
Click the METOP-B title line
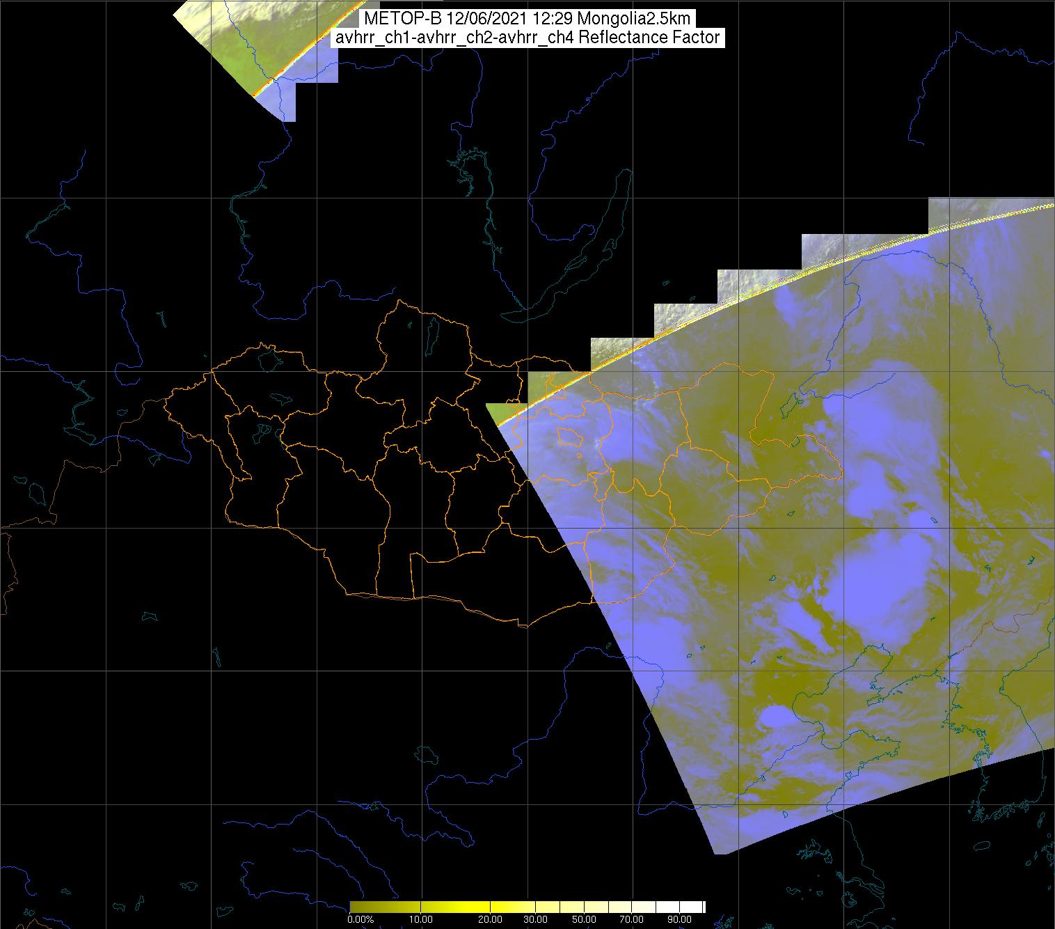coord(527,19)
